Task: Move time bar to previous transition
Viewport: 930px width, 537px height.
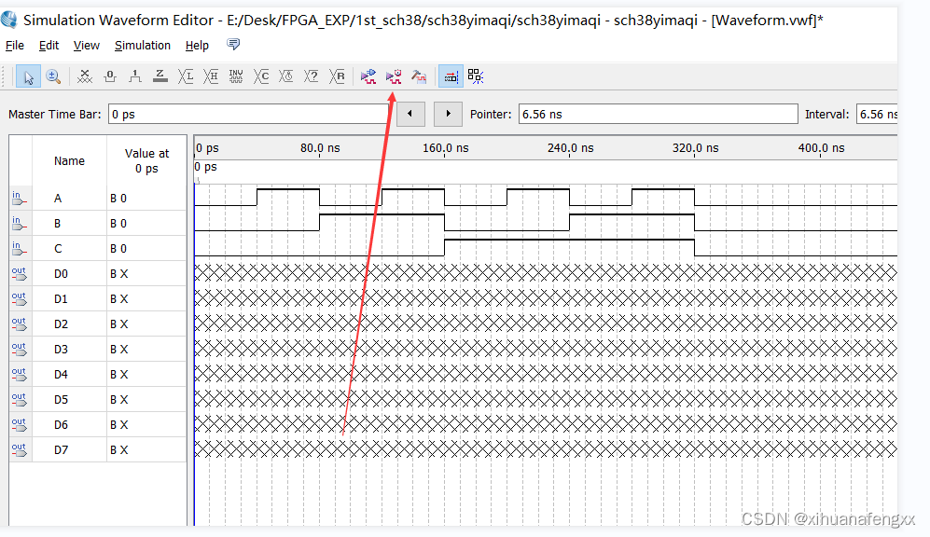Action: point(410,114)
